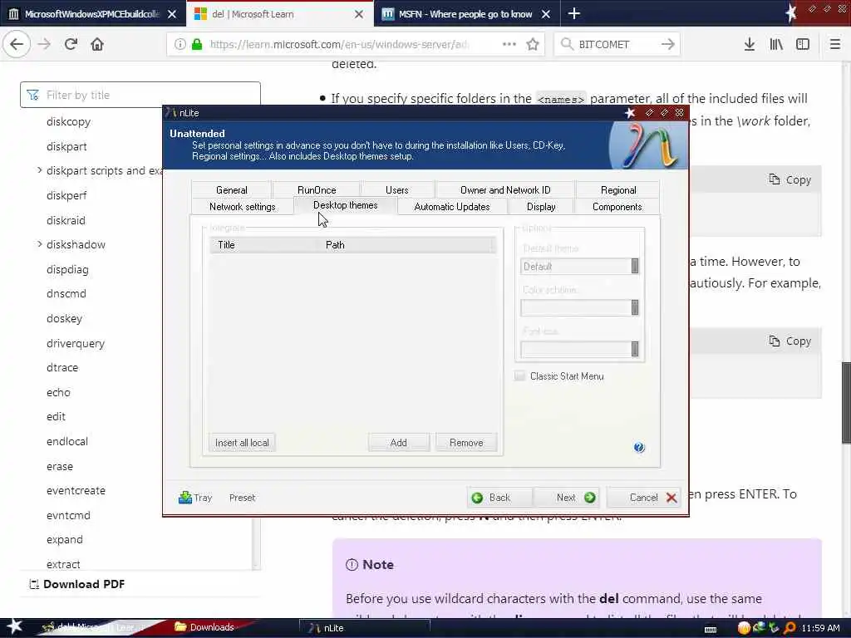
Task: Open Preset menu in nLite
Action: 242,498
